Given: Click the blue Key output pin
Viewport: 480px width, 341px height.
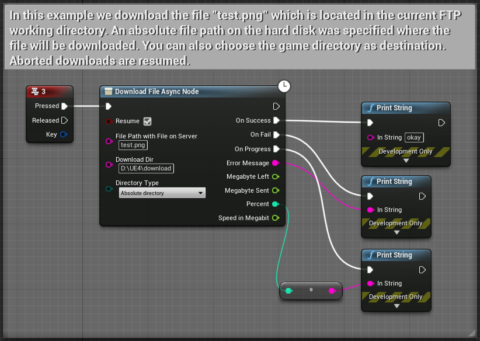Looking at the screenshot, I should tap(64, 134).
